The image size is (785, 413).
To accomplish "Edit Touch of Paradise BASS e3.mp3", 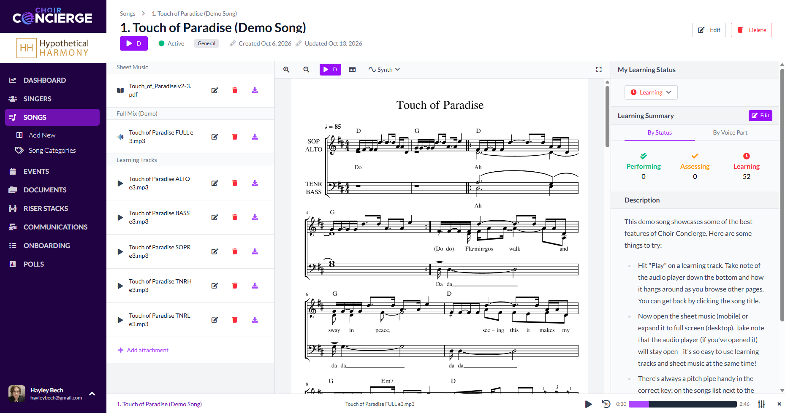I will click(x=215, y=217).
